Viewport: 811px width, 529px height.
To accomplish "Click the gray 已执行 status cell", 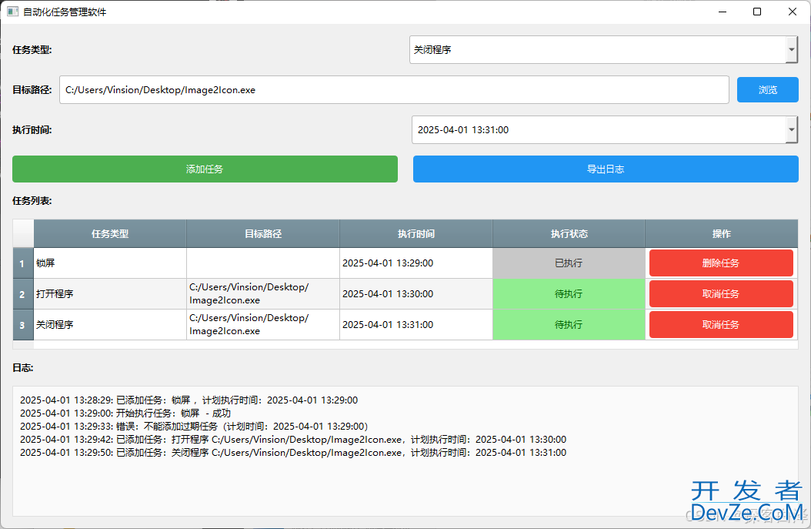I will (569, 263).
